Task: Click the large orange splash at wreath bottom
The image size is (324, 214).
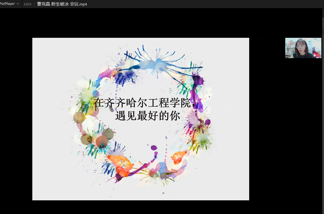Action: click(x=119, y=164)
